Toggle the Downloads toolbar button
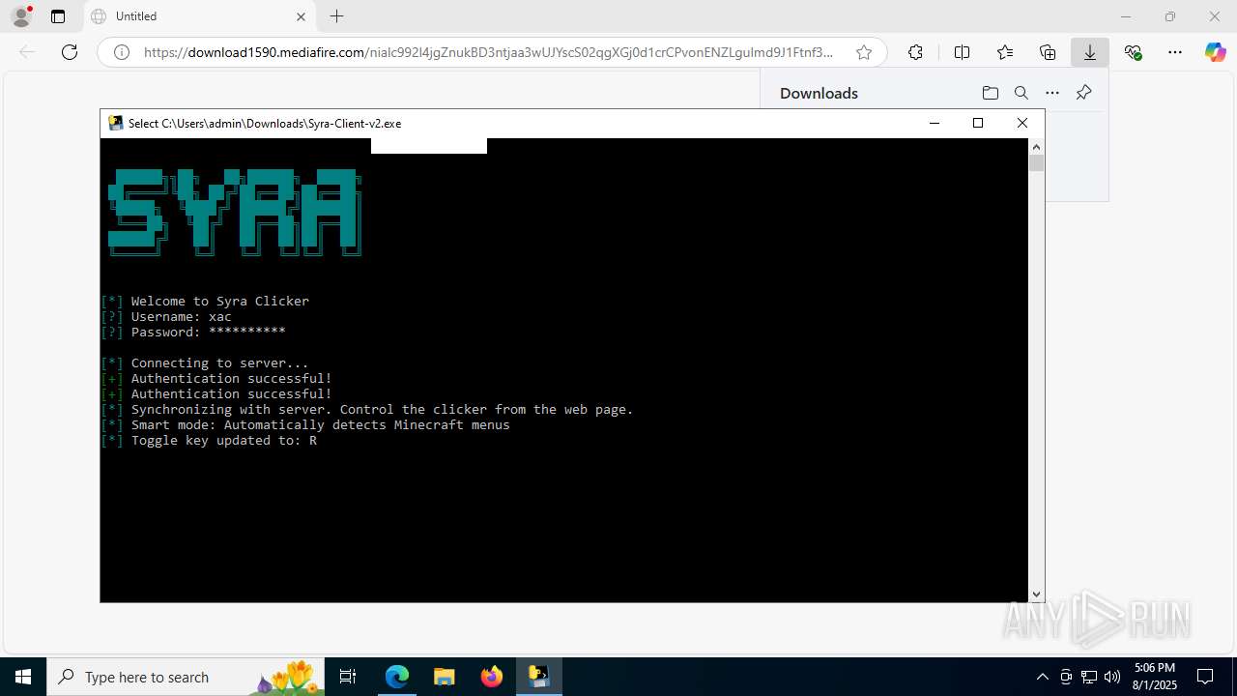Screen dimensions: 1237x696 [x=1090, y=52]
